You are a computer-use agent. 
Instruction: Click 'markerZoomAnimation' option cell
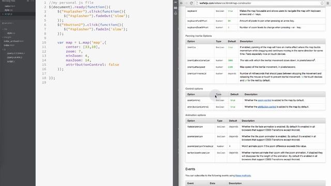point(199,153)
